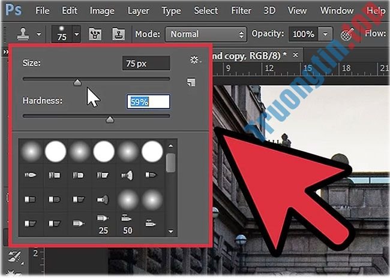Viewport: 390px width, 278px height.
Task: Select the third soft round brush preset
Action: 128,152
